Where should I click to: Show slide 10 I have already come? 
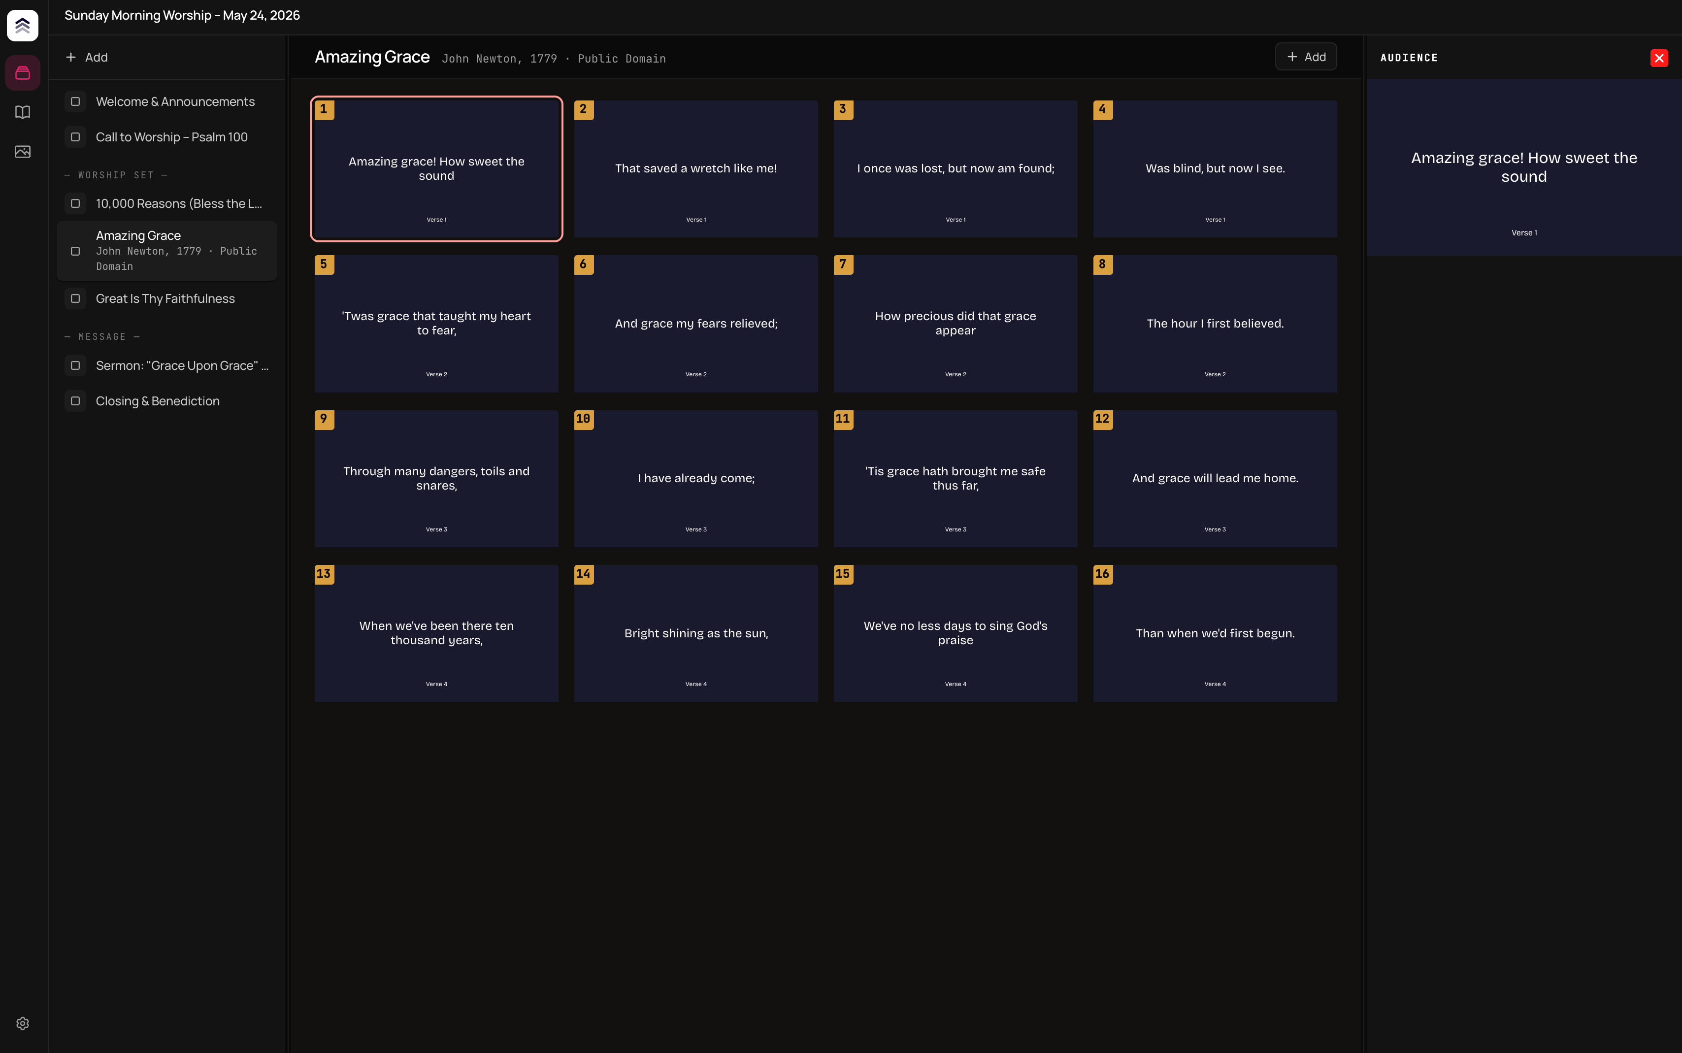(x=696, y=478)
